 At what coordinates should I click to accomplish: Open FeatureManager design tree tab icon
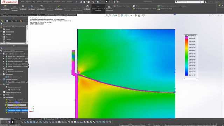[2, 21]
